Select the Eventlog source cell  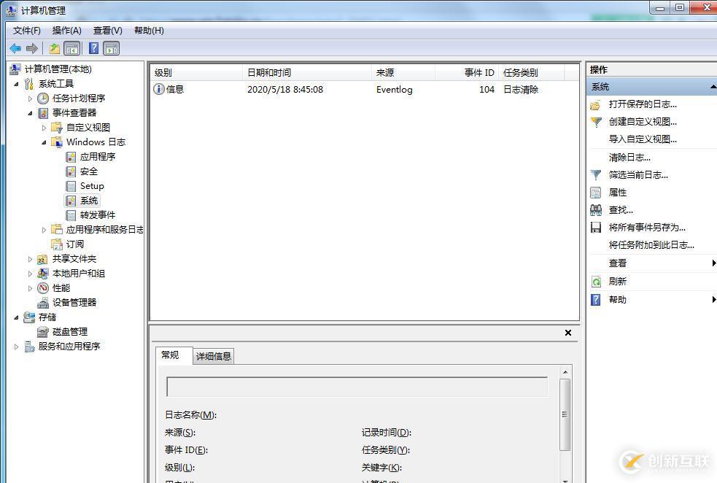click(x=394, y=90)
